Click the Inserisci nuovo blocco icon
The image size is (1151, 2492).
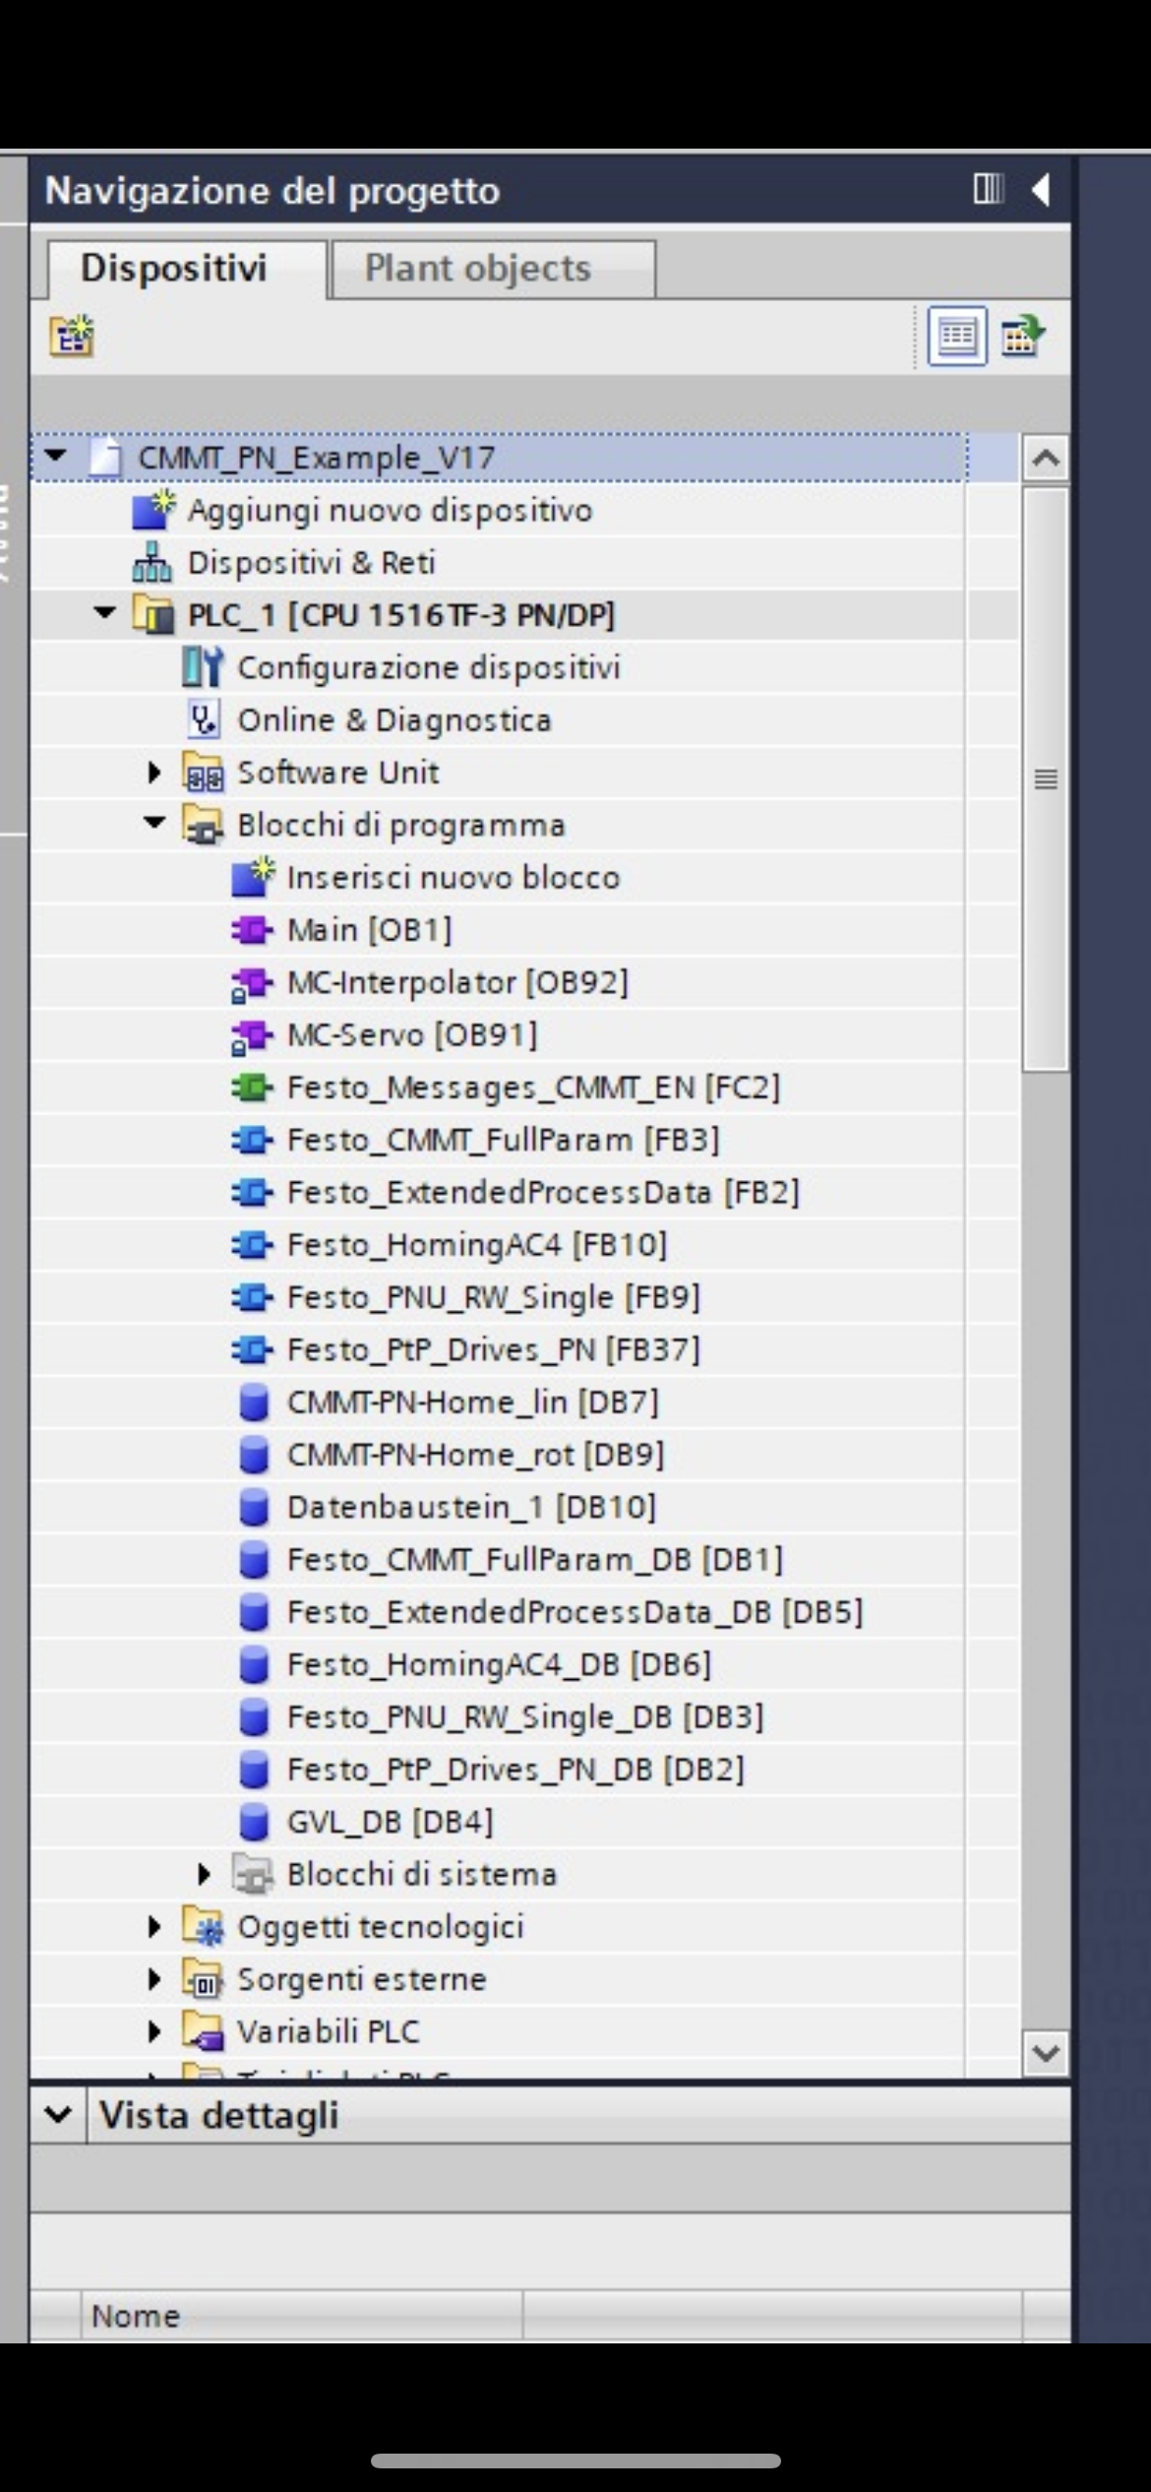coord(253,877)
